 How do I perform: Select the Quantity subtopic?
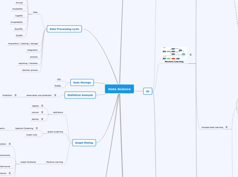pyautogui.click(x=19, y=29)
